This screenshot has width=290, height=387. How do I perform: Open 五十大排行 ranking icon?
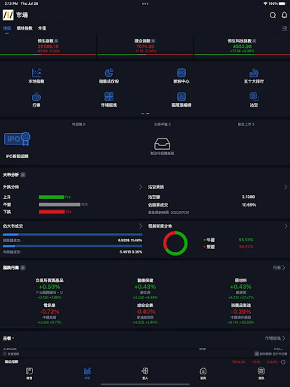point(254,73)
